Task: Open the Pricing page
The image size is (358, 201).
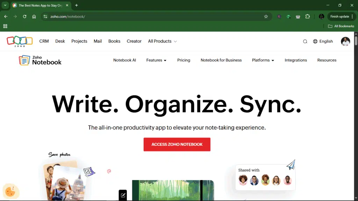Action: point(184,60)
